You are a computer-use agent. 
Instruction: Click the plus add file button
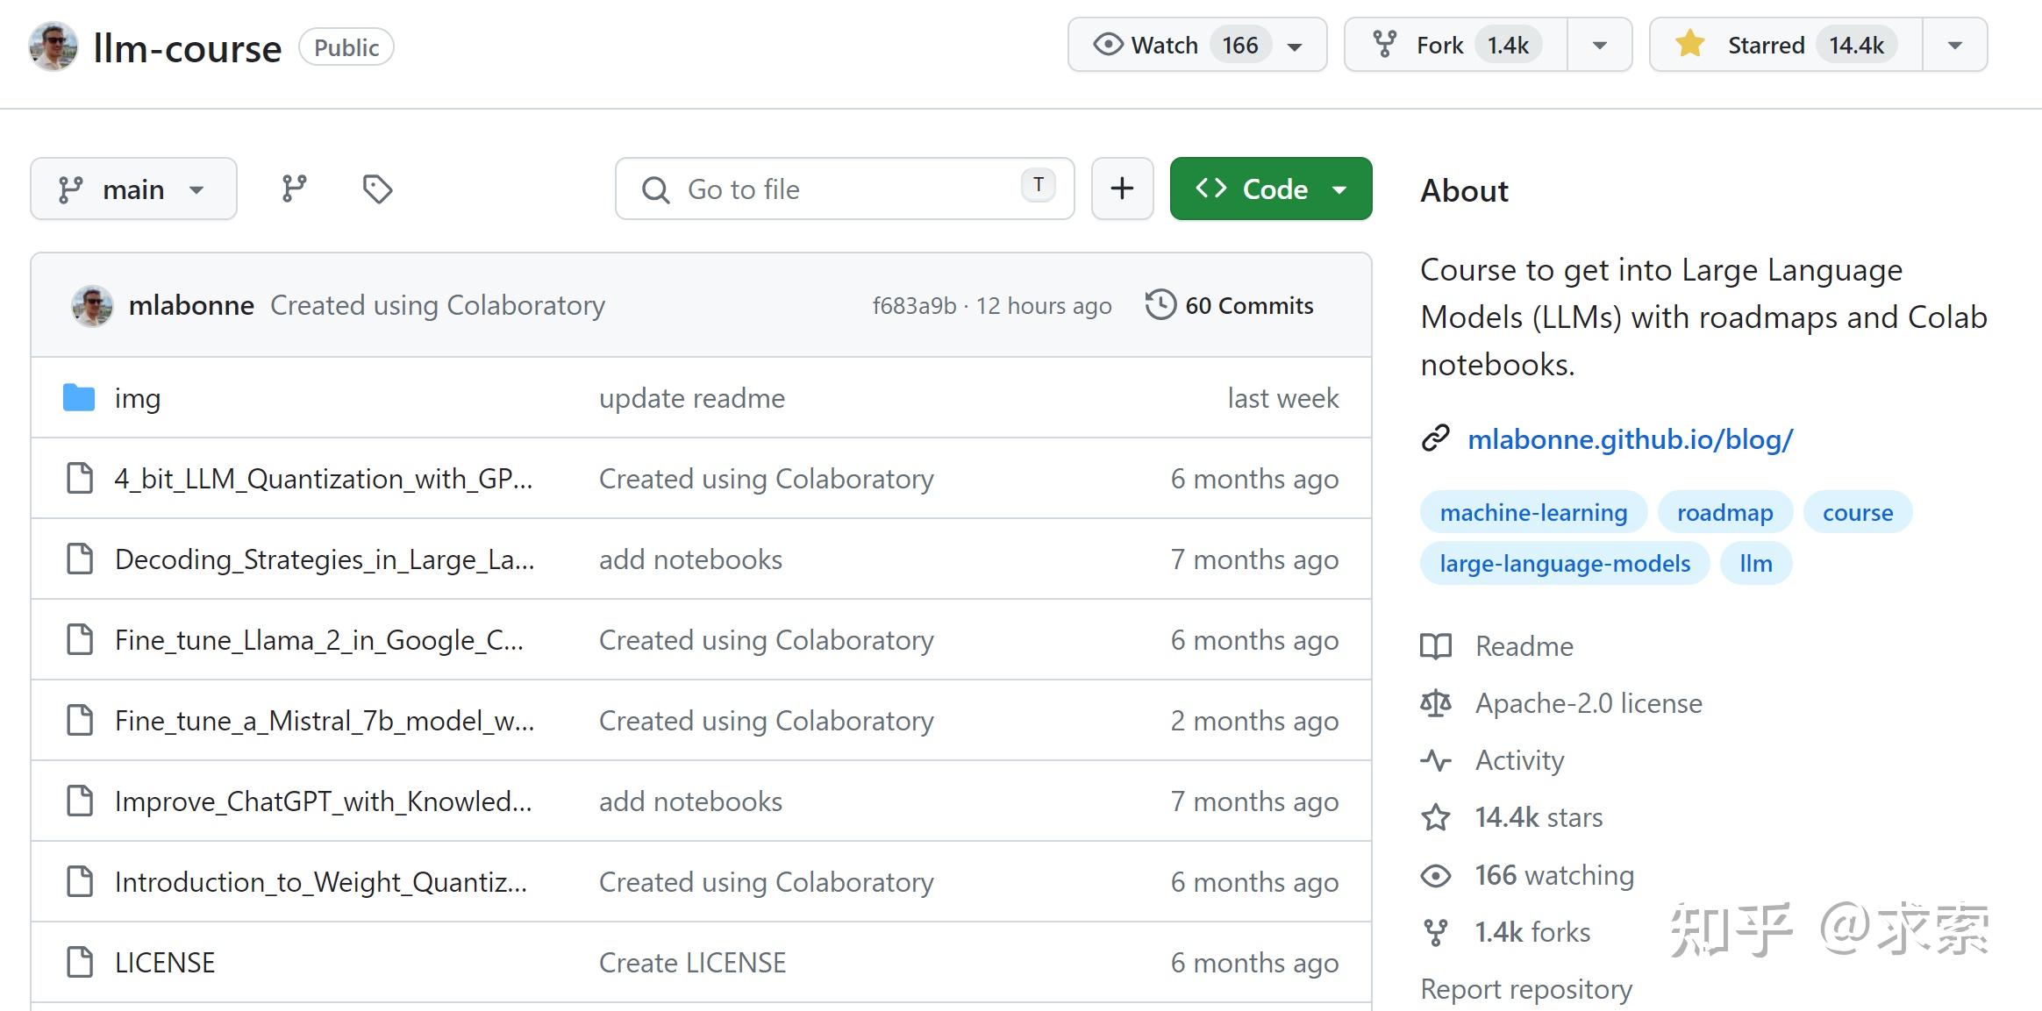1122,189
